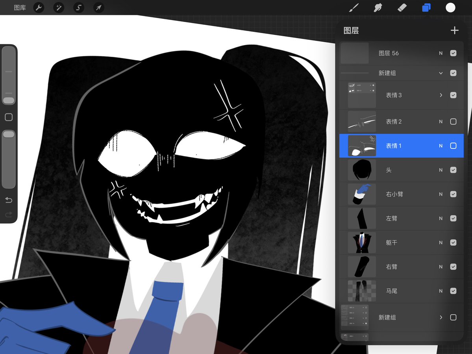Screen dimensions: 472x354
Task: Tap the square modify button on sidebar
Action: (9, 117)
